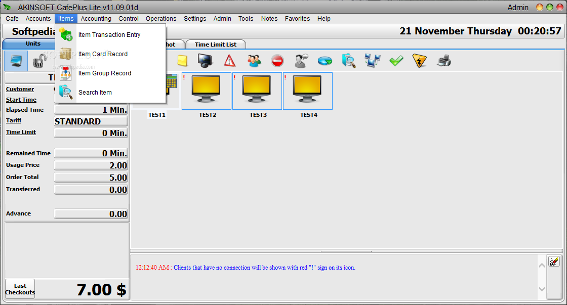This screenshot has height=305, width=567.
Task: Click the yellow sticky note toolbar icon
Action: point(182,61)
